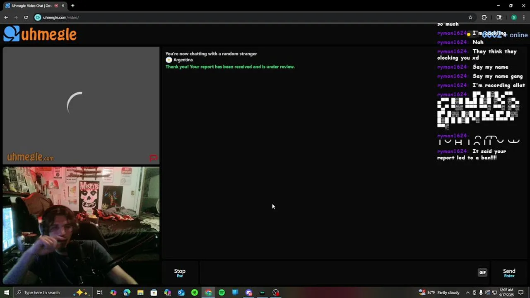Image resolution: width=530 pixels, height=298 pixels.
Task: Click chat message "Say my name gang"
Action: click(x=497, y=76)
